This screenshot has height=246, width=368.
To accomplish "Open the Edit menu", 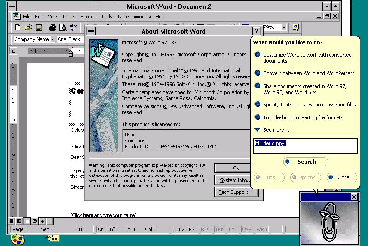I will coord(39,17).
